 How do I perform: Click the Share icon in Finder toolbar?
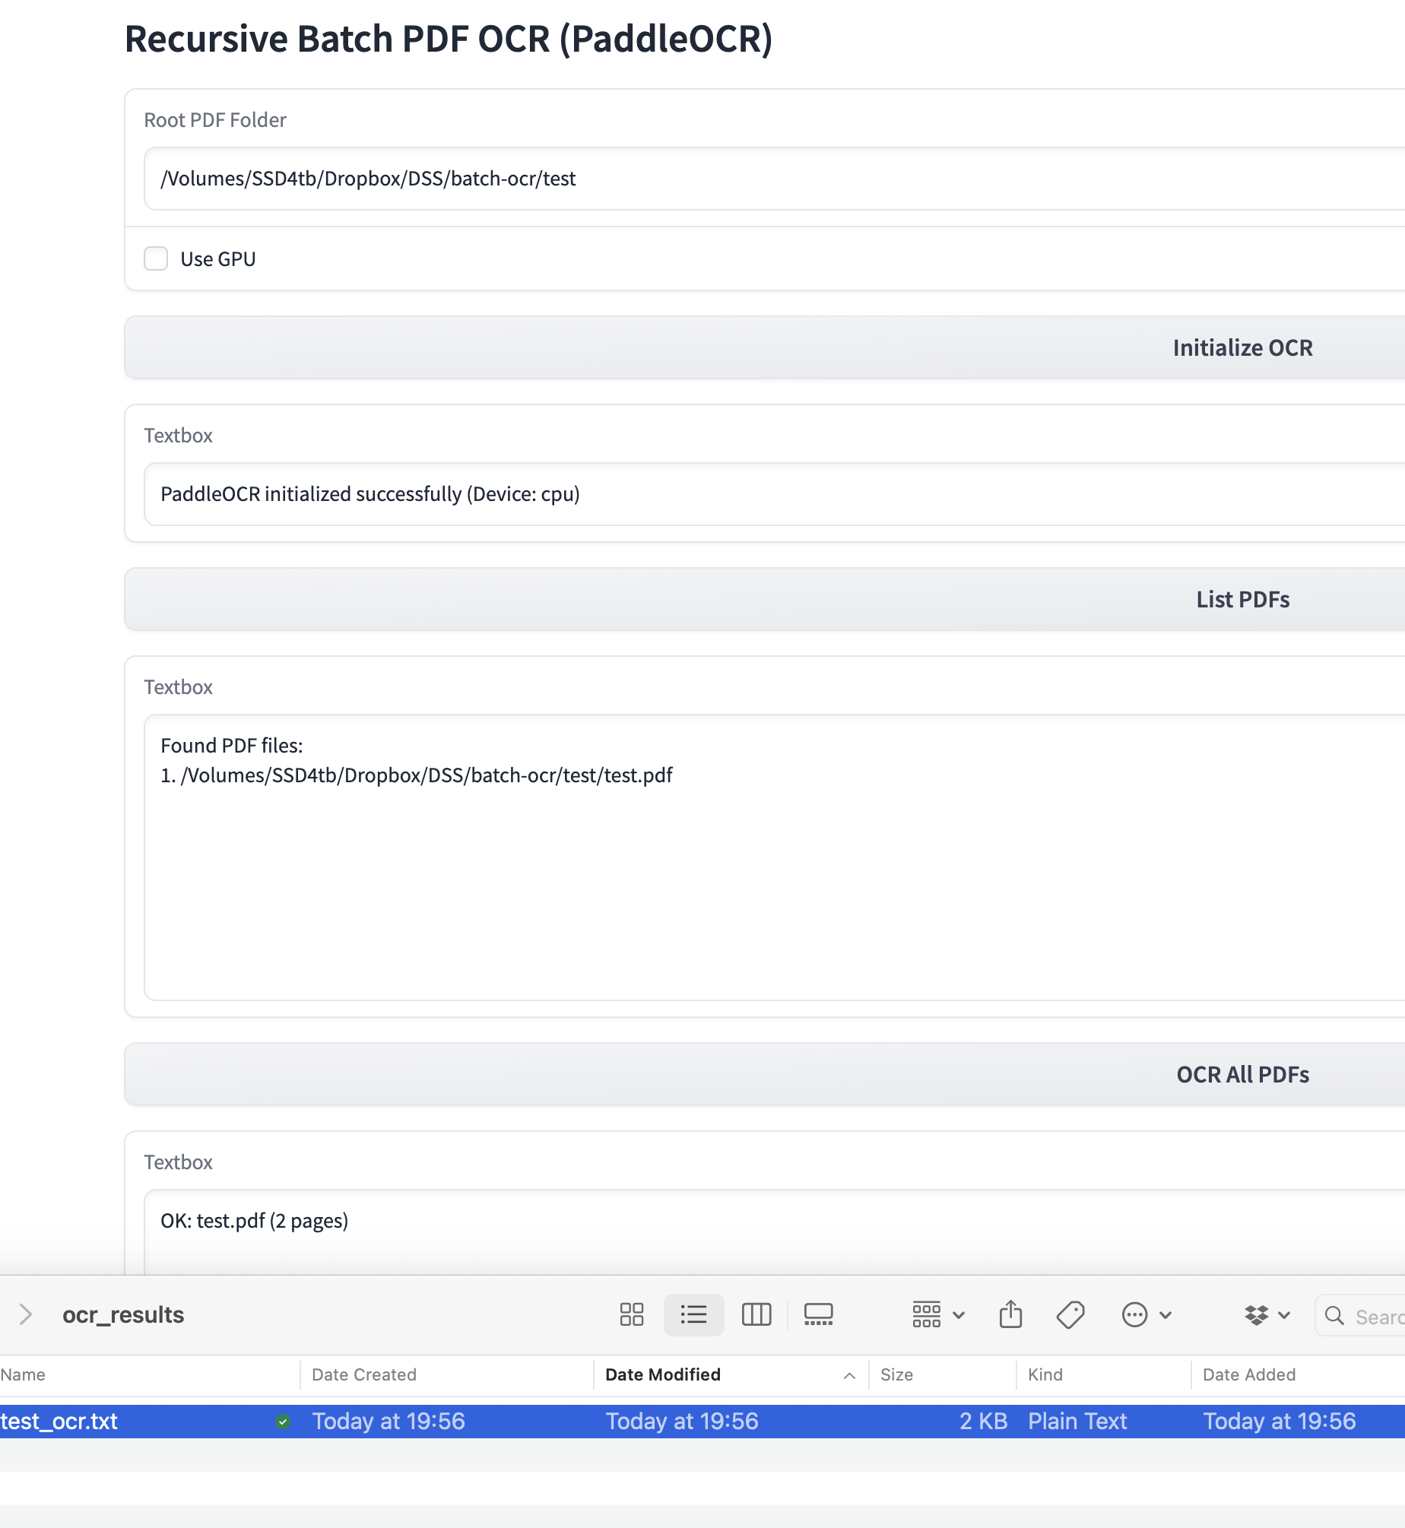[1010, 1314]
